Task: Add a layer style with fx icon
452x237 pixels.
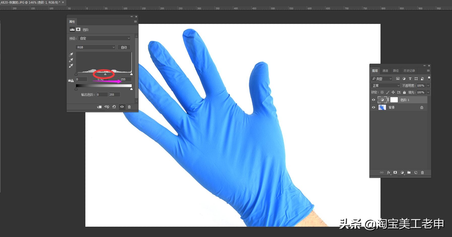Action: click(x=389, y=173)
